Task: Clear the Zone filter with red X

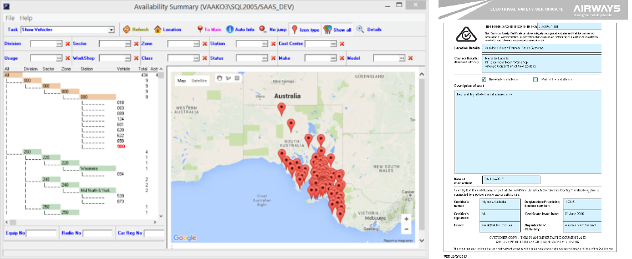Action: click(205, 44)
